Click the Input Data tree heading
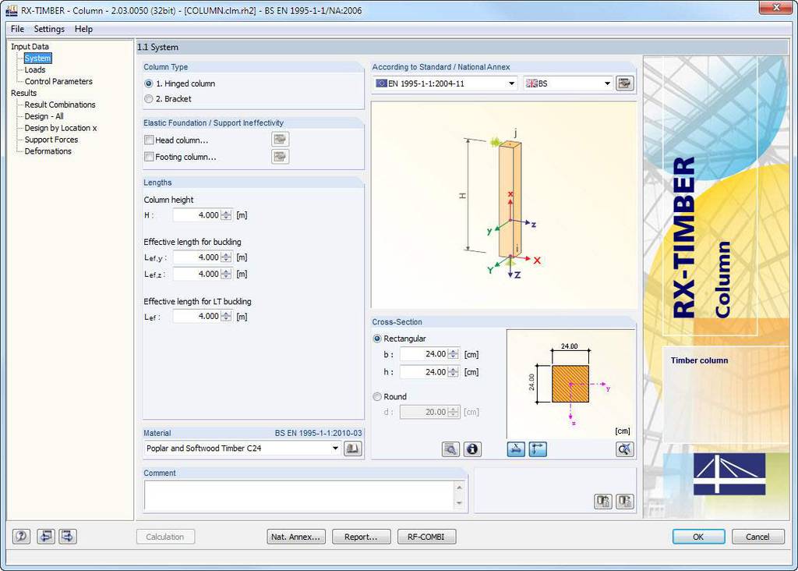This screenshot has width=798, height=571. tap(30, 46)
